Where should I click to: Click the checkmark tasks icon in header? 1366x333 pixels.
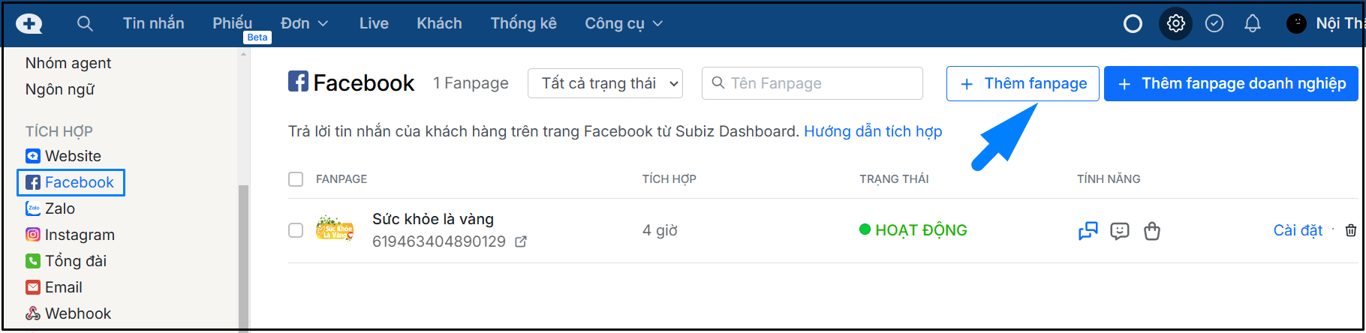tap(1214, 24)
